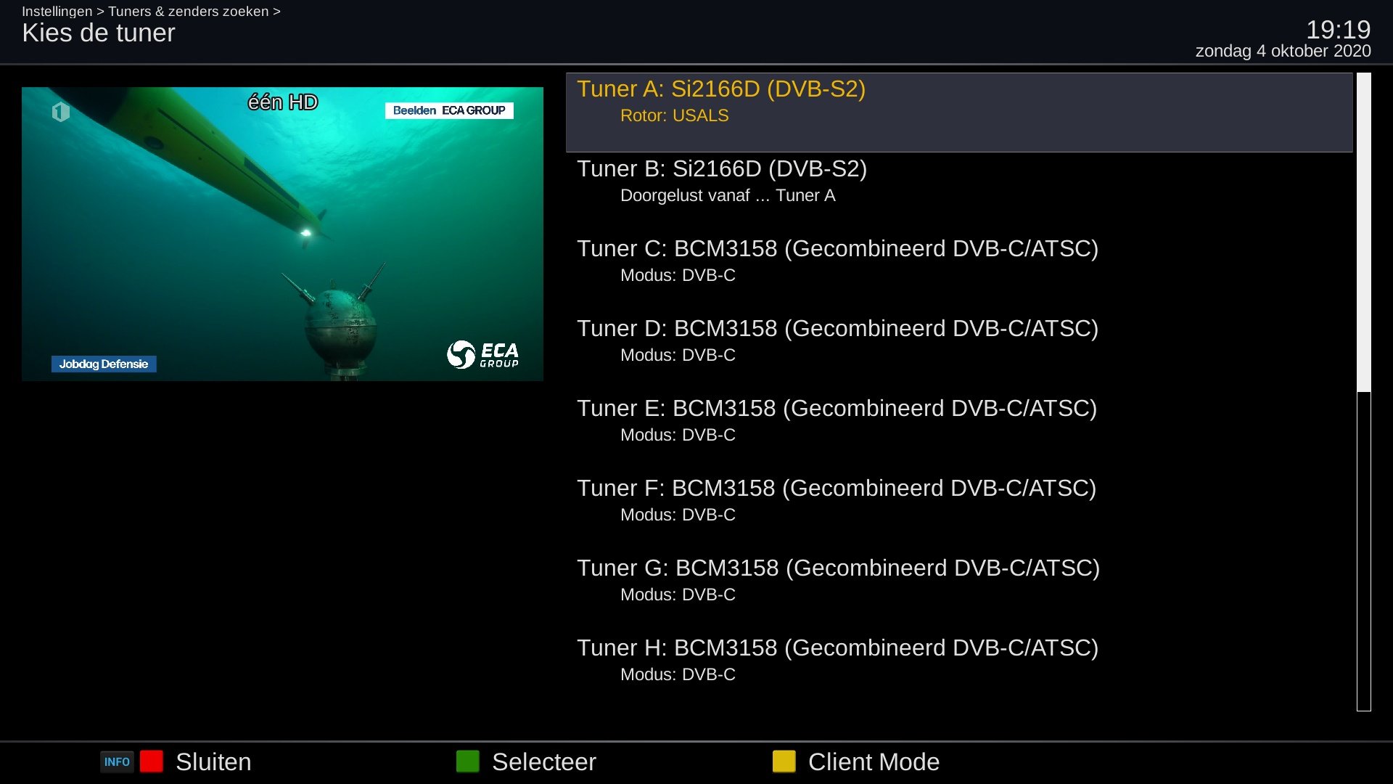Viewport: 1393px width, 784px height.
Task: Click the Tuners & zenders zoeken breadcrumb
Action: (188, 12)
